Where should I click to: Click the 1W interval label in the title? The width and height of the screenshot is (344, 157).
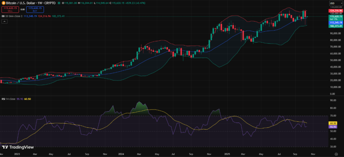pyautogui.click(x=39, y=3)
